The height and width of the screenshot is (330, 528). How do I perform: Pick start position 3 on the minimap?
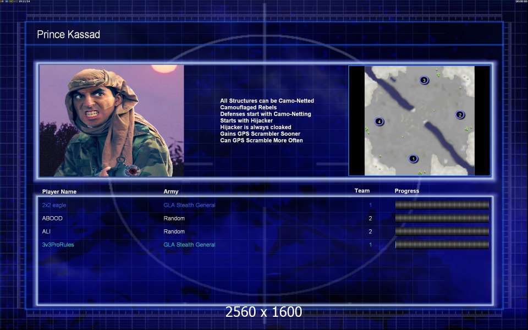tap(424, 80)
